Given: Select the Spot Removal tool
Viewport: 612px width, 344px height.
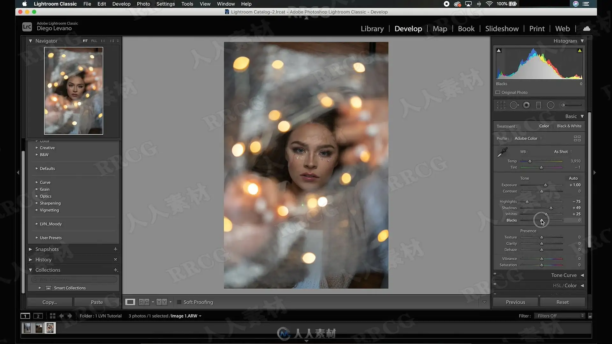Looking at the screenshot, I should point(514,105).
